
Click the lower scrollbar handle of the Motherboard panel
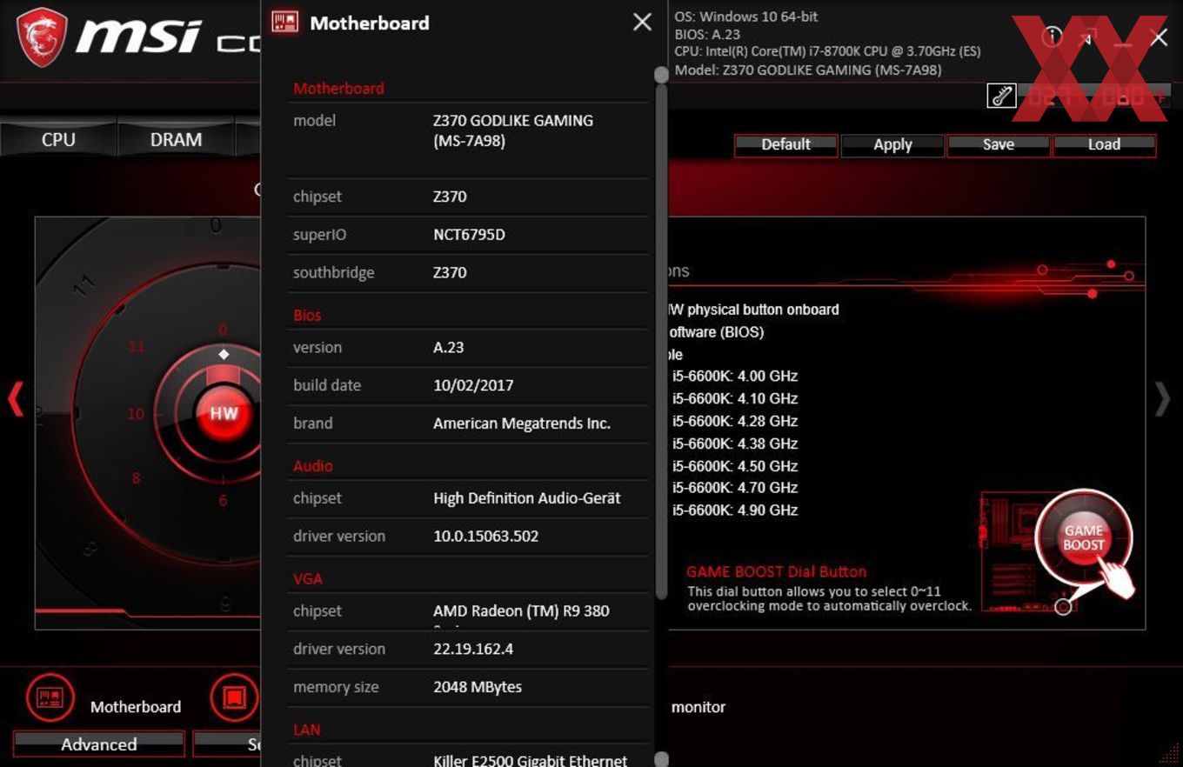661,759
